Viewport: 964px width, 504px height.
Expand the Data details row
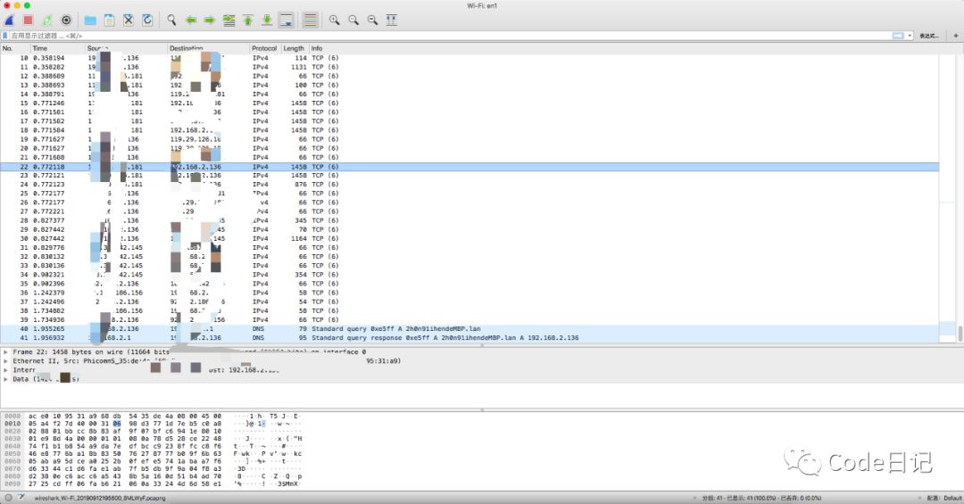(x=5, y=379)
